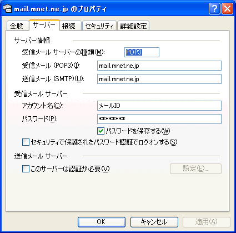Screen dimensions: 236x233
Task: Confirm with the OK button
Action: click(x=102, y=222)
